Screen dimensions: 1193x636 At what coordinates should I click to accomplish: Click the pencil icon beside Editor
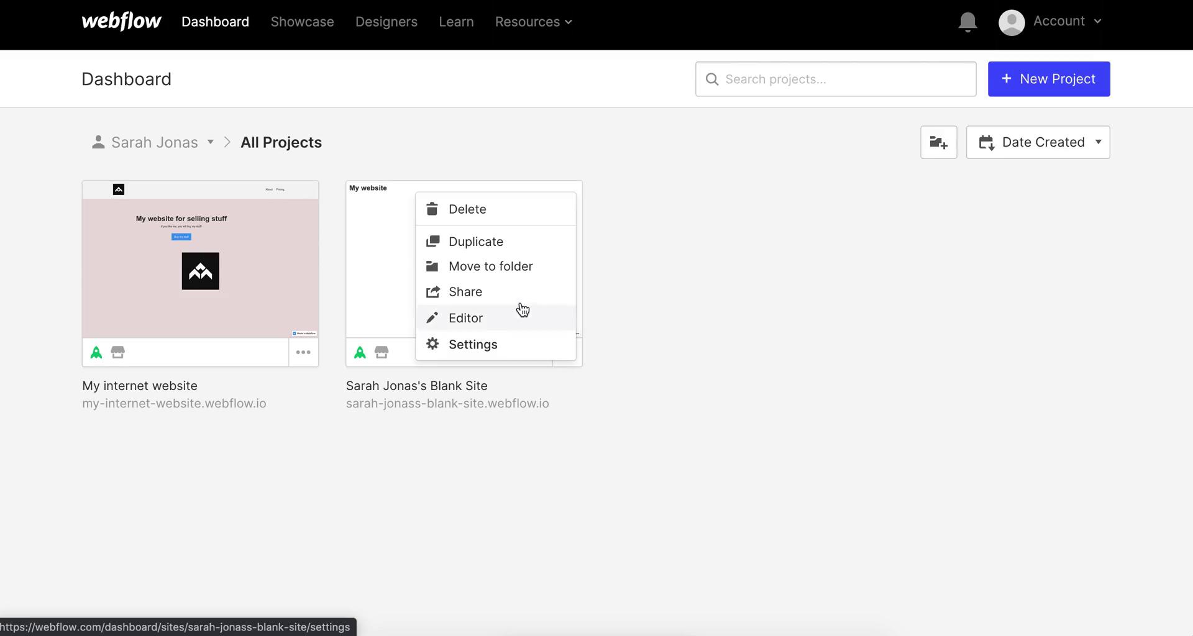pyautogui.click(x=432, y=318)
